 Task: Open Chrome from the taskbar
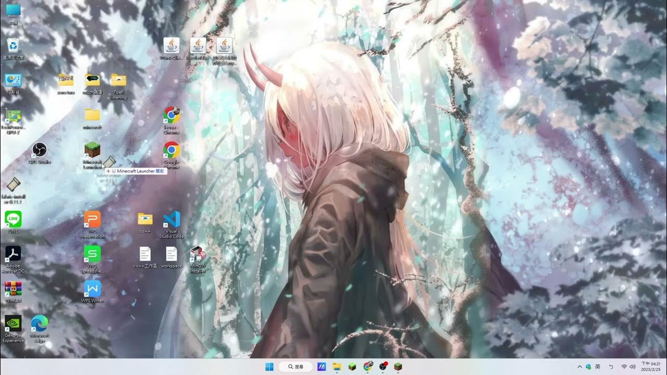tap(368, 367)
